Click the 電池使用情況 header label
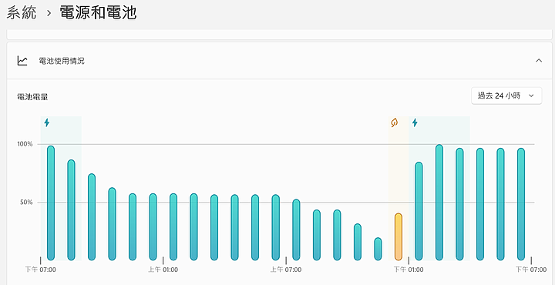555x285 pixels. pos(62,61)
